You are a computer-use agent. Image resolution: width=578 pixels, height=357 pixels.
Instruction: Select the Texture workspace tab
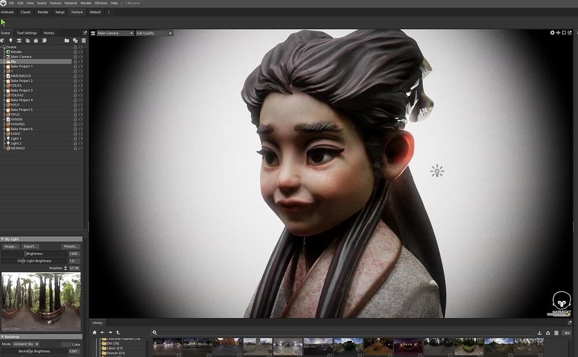pos(77,12)
